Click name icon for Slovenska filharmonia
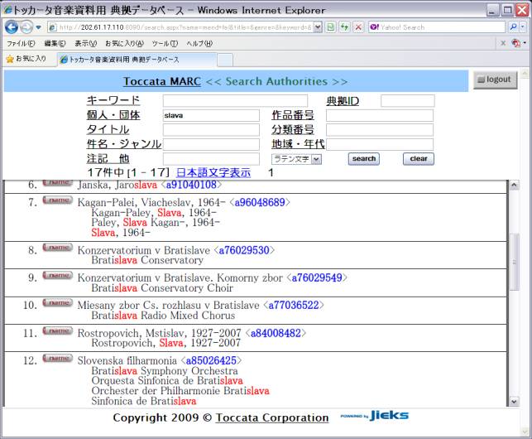The width and height of the screenshot is (532, 439). 58,358
